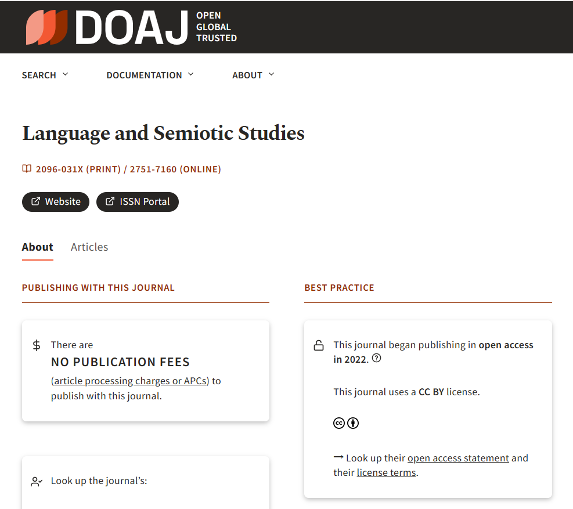Open the open access statement link
This screenshot has height=509, width=573.
click(x=458, y=458)
